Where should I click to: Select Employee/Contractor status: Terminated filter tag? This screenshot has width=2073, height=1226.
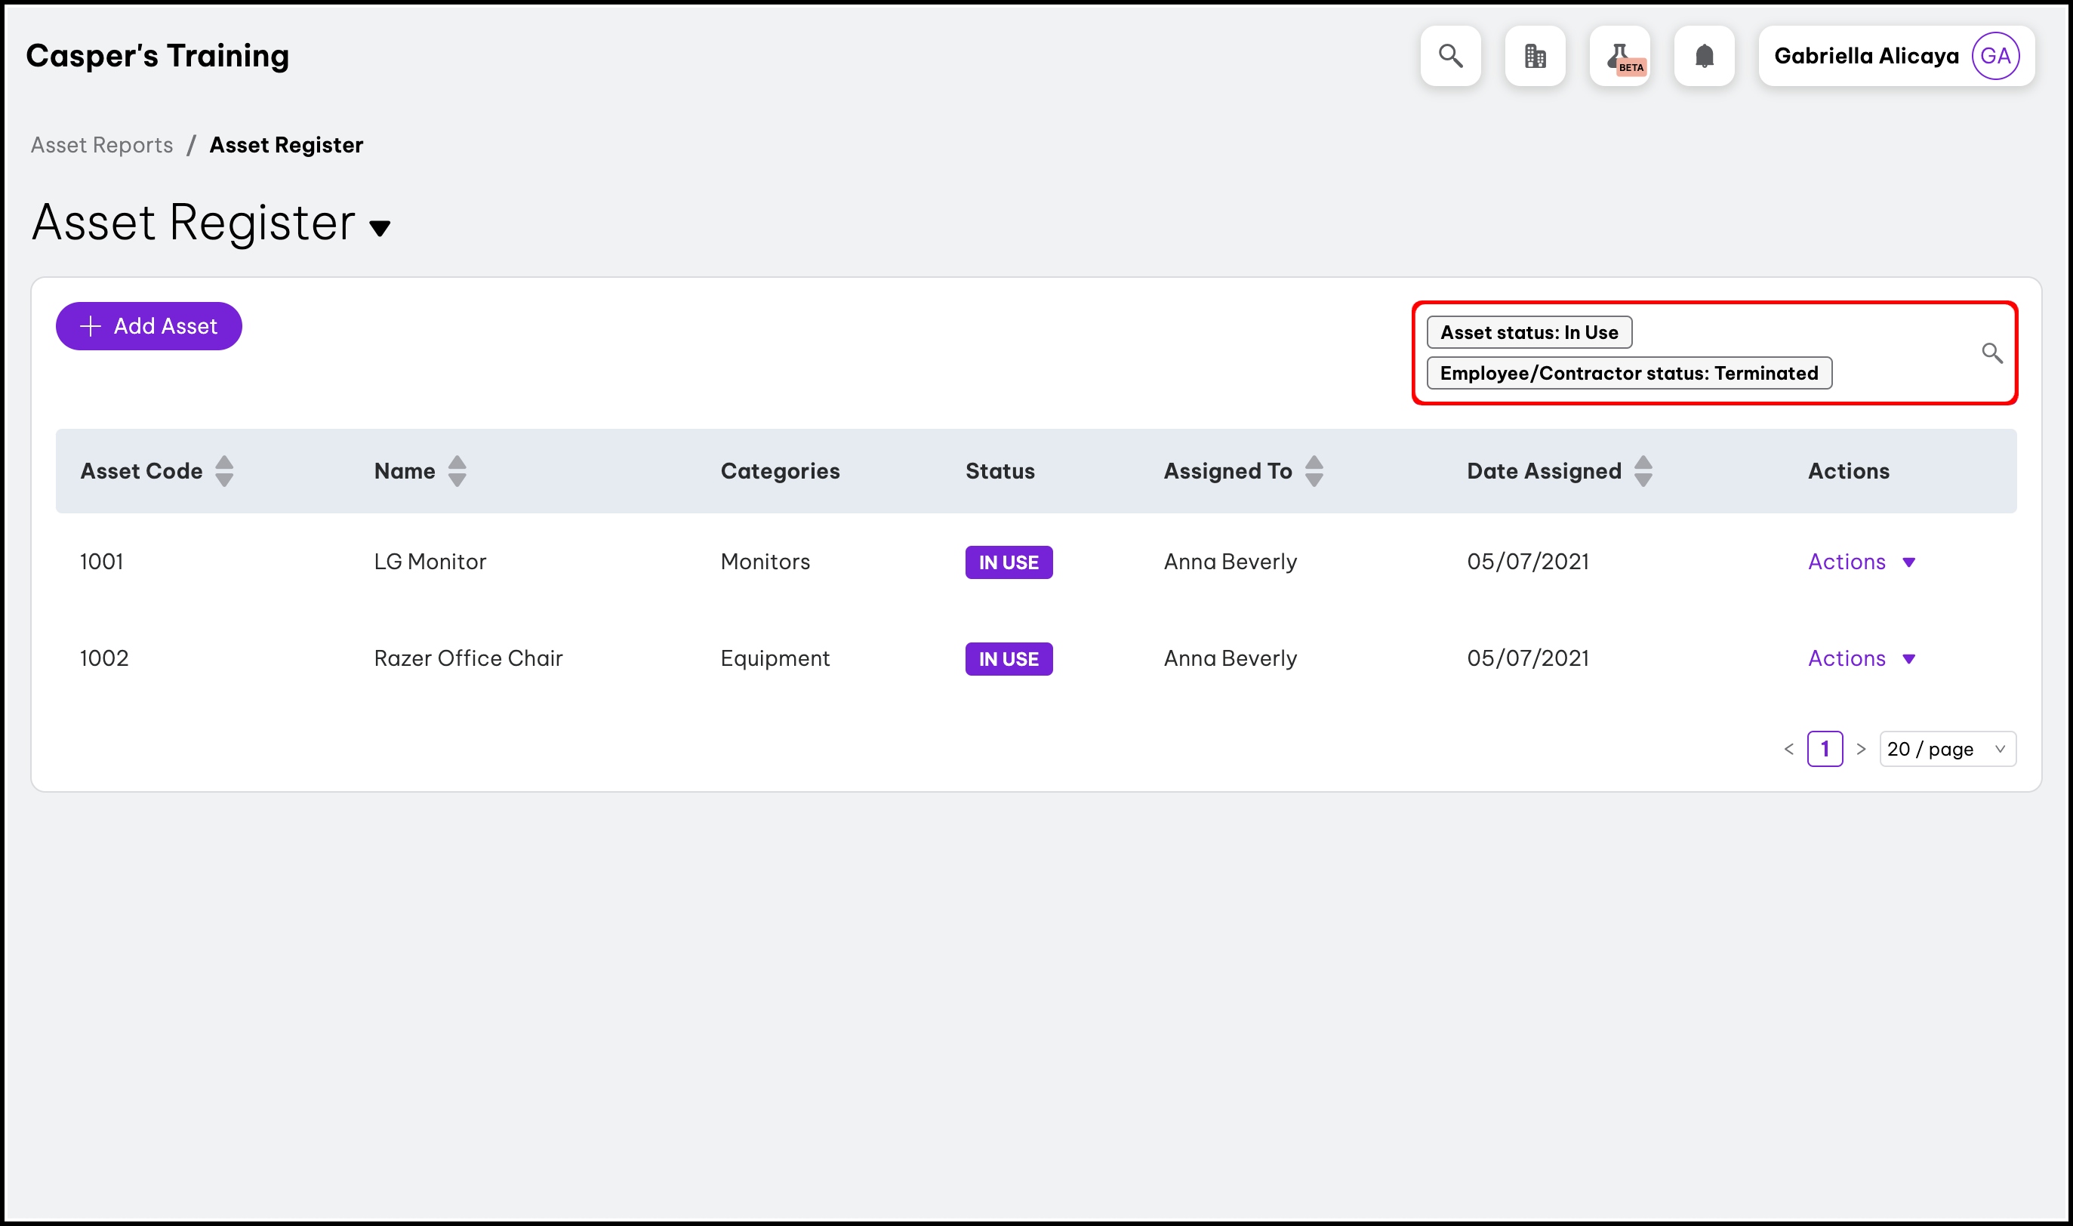tap(1628, 374)
